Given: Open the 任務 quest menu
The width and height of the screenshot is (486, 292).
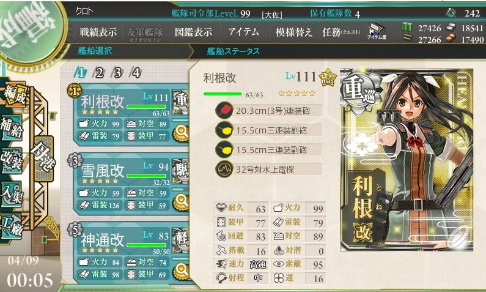Looking at the screenshot, I should click(341, 32).
